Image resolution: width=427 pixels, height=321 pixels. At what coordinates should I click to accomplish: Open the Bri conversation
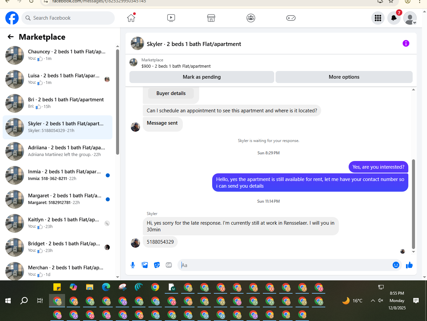[x=57, y=103]
